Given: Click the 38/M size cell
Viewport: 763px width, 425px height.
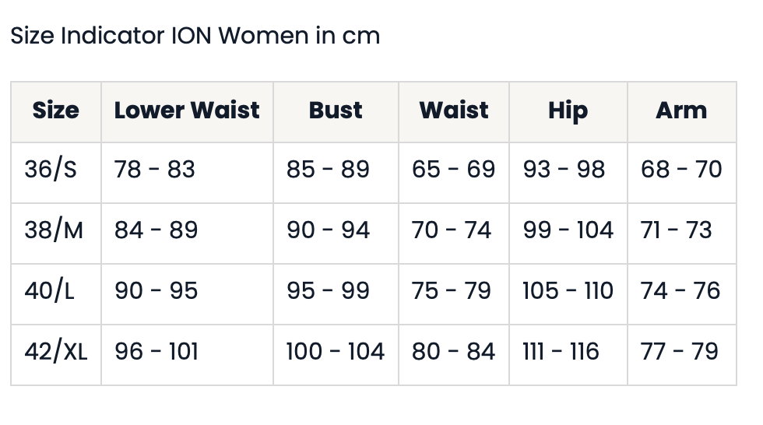Looking at the screenshot, I should (x=53, y=230).
